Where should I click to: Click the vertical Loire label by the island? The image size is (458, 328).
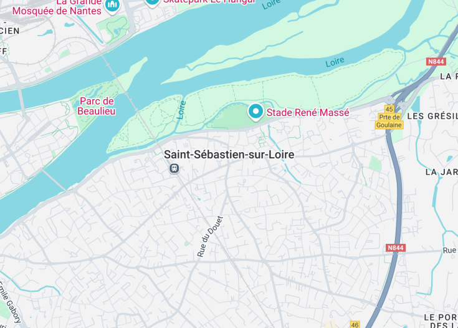pyautogui.click(x=181, y=110)
